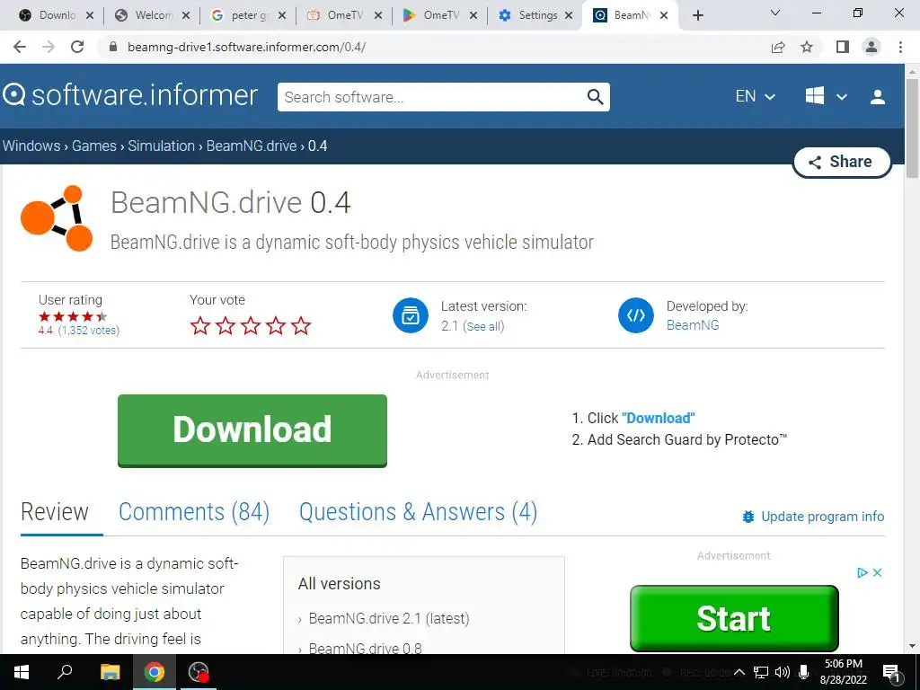Image resolution: width=920 pixels, height=690 pixels.
Task: Click the user account icon in site header
Action: pos(878,97)
